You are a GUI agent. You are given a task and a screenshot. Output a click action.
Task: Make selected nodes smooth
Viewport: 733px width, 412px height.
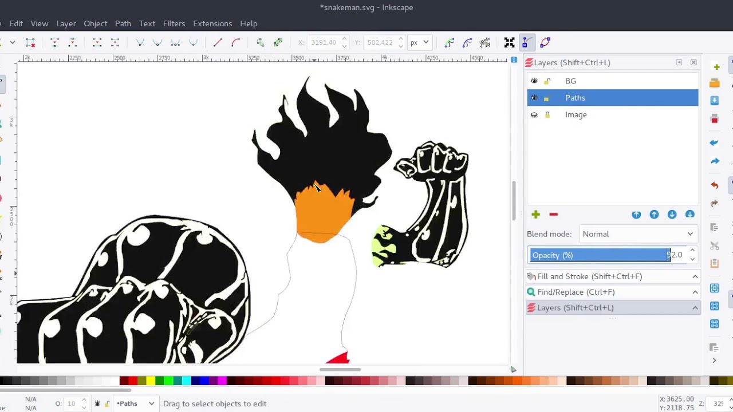pyautogui.click(x=157, y=42)
